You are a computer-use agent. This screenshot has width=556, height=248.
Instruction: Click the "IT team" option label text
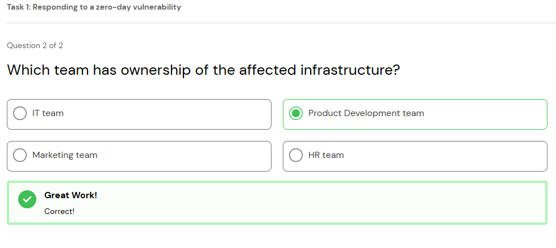48,113
